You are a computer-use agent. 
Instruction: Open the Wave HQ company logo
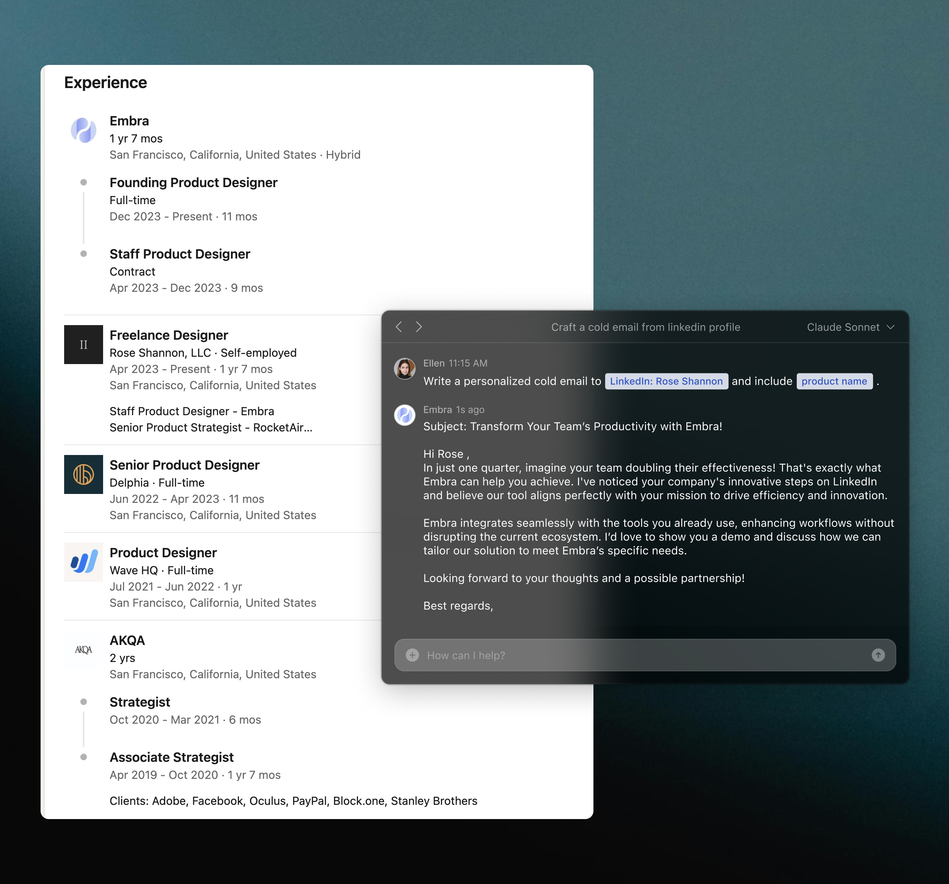pyautogui.click(x=84, y=562)
